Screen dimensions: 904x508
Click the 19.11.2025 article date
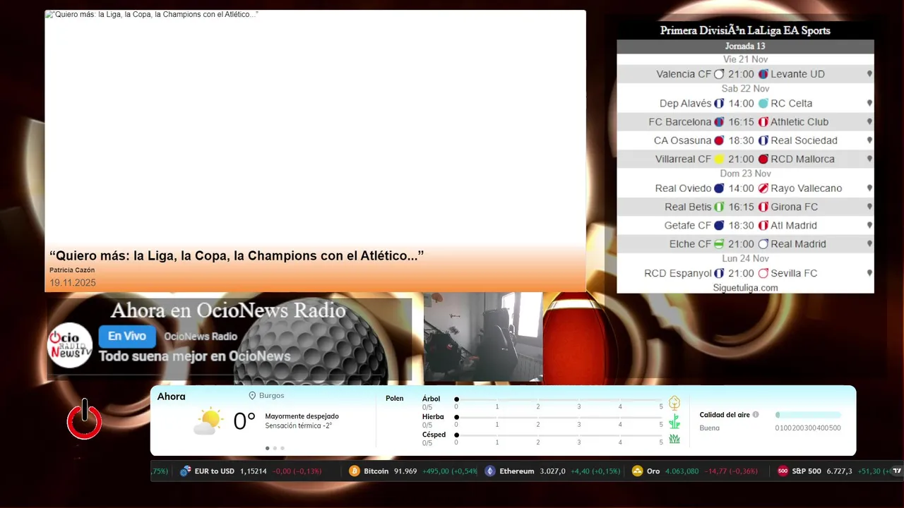73,283
